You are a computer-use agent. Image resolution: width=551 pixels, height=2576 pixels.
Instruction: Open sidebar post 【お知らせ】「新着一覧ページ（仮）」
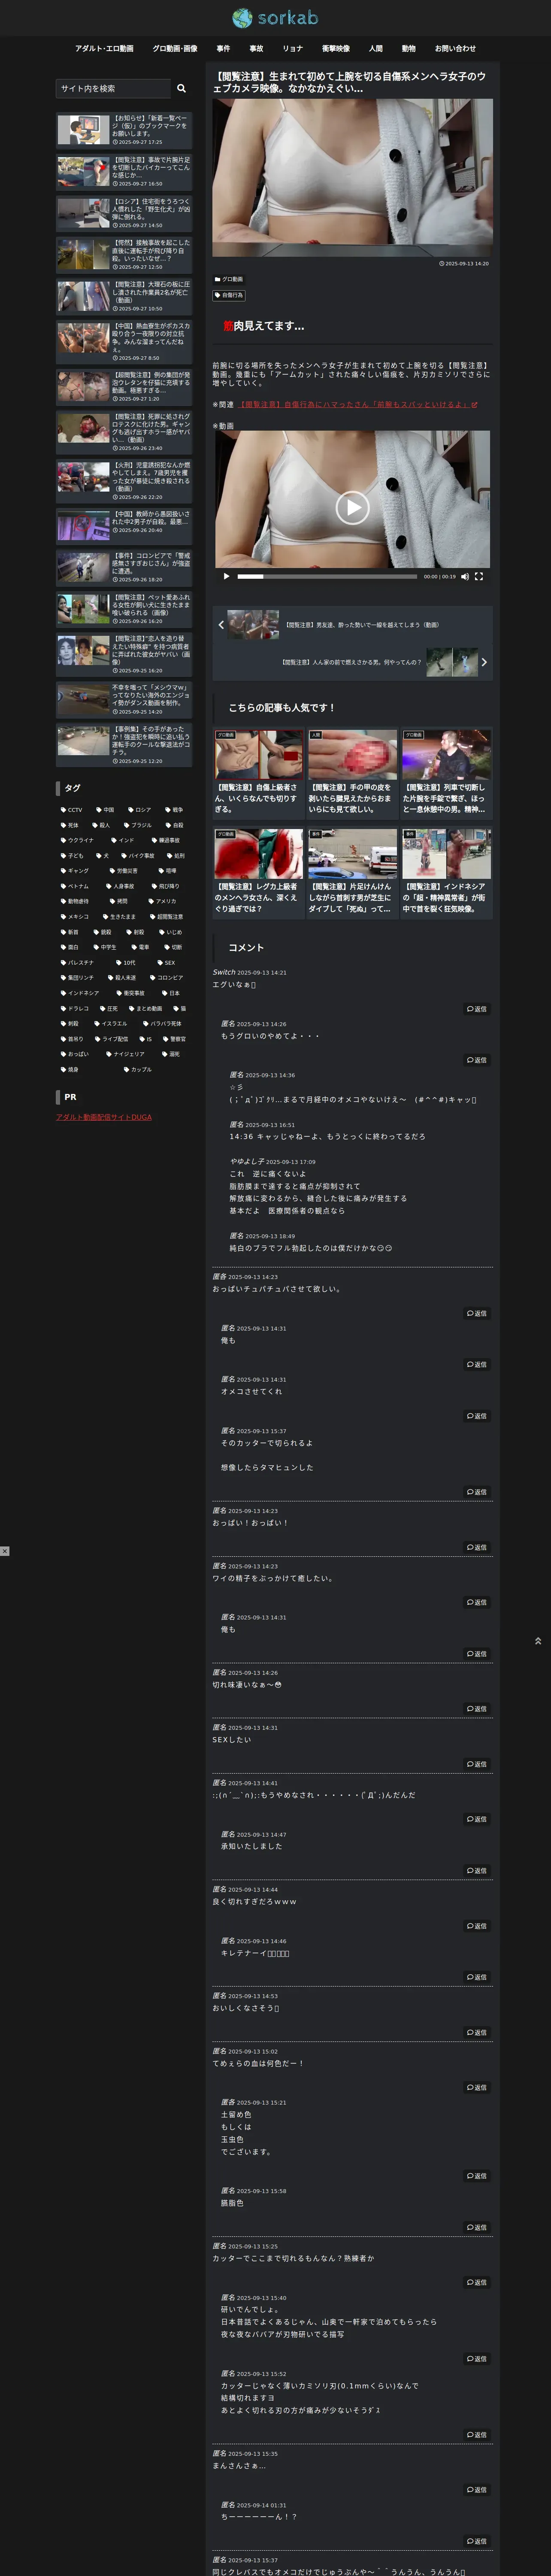pos(124,130)
